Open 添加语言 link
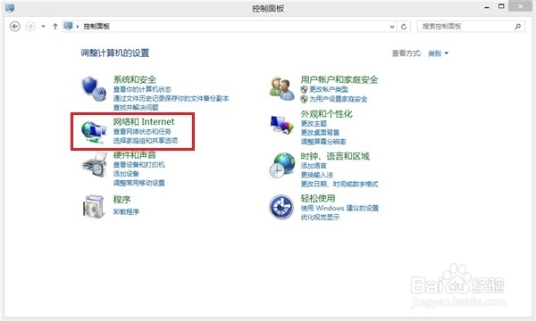This screenshot has width=536, height=321. [314, 166]
